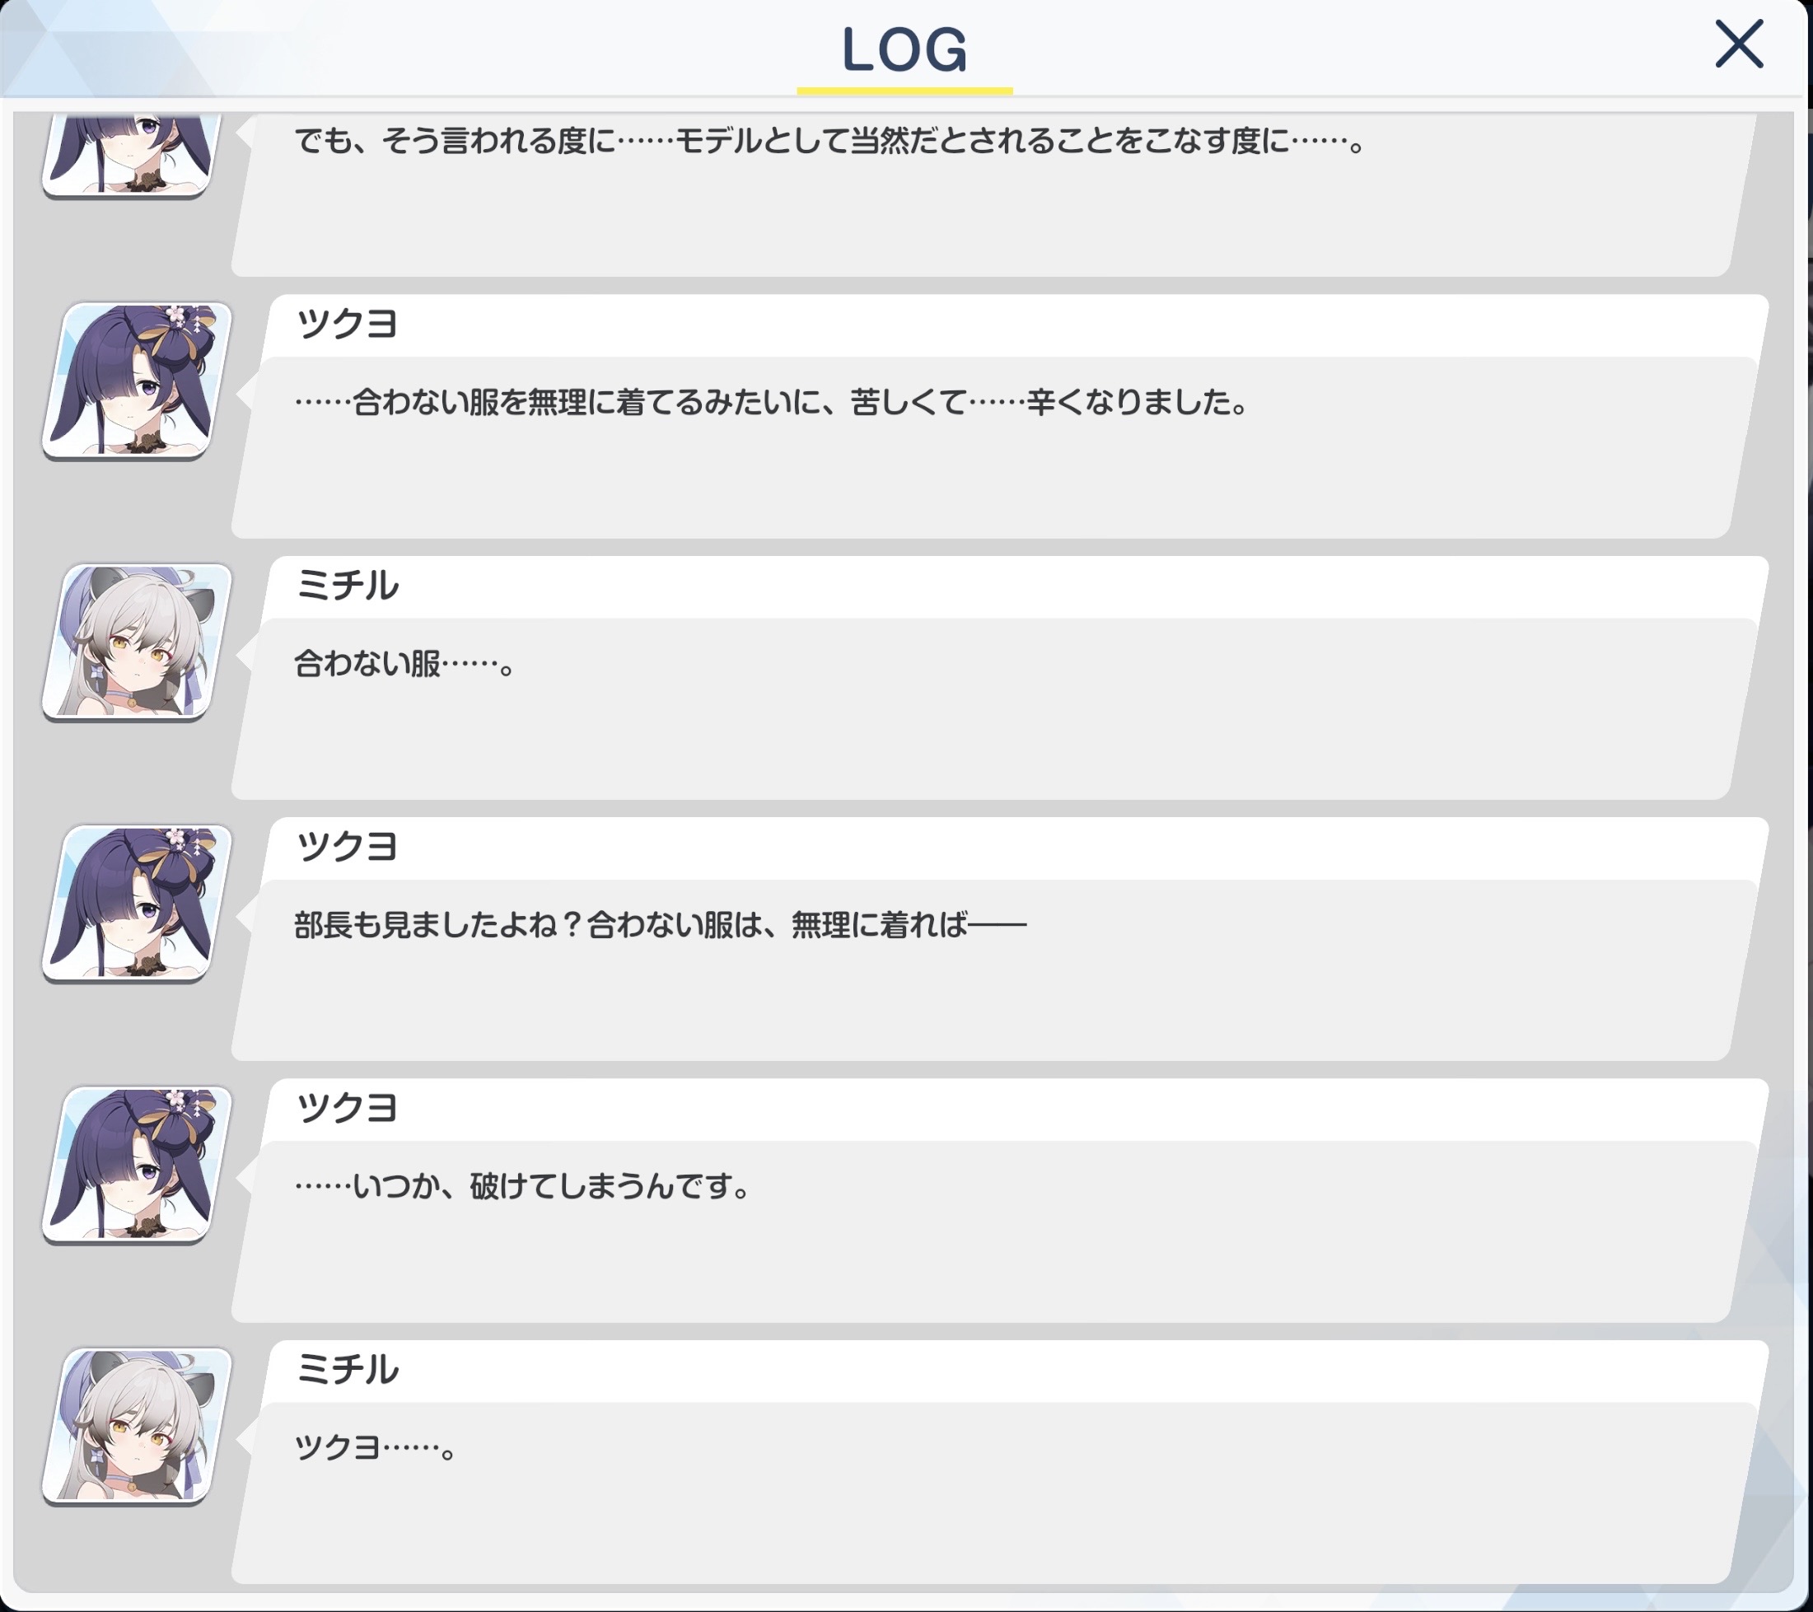Select the line いつか、破けてしまうんです。
This screenshot has width=1813, height=1612.
click(x=522, y=1186)
